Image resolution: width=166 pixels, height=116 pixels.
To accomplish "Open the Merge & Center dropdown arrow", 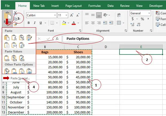I will 124,23.
